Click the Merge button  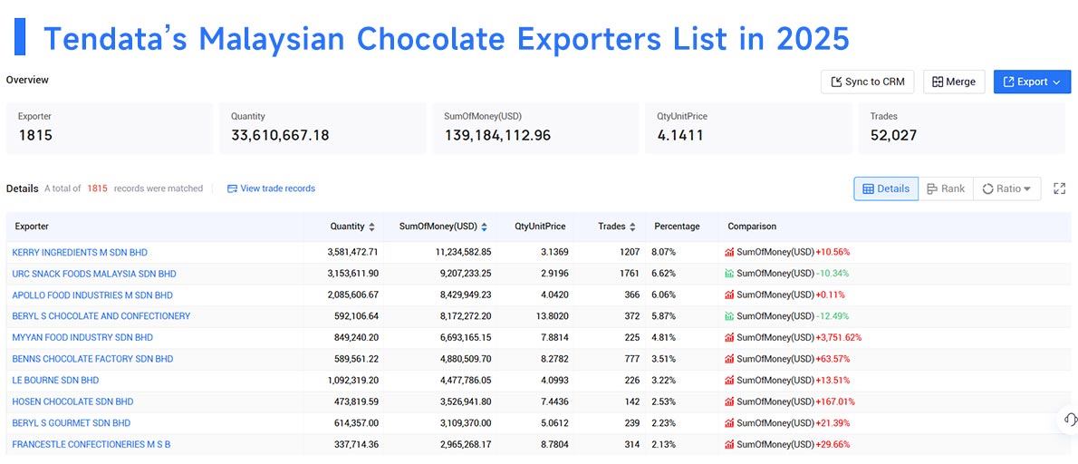click(954, 82)
